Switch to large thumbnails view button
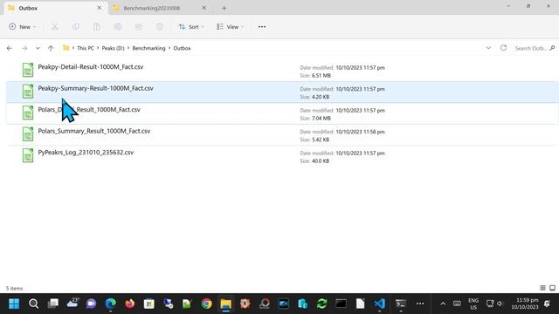Viewport: 559px width, 314px height. coord(552,288)
